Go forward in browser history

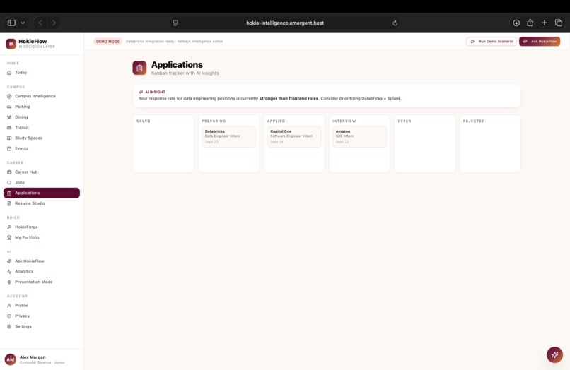pyautogui.click(x=54, y=23)
